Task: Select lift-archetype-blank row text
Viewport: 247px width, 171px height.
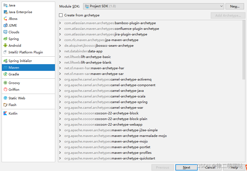Action: pyautogui.click(x=88, y=63)
